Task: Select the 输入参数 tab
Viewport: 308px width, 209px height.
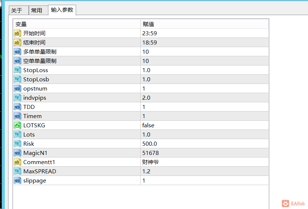Action: pyautogui.click(x=62, y=10)
